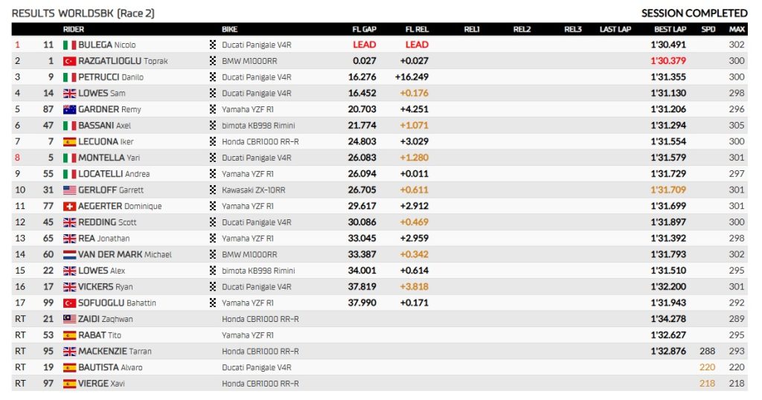Click the US flag beside Gerloff Garrett

coord(69,190)
